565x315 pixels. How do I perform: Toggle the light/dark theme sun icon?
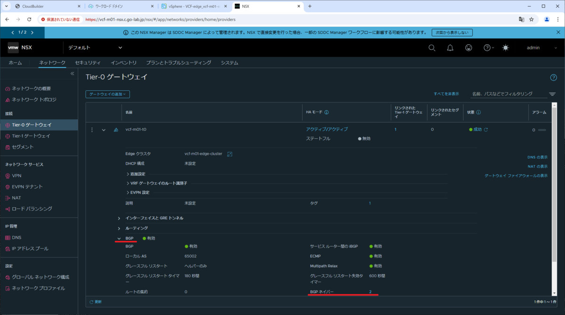click(506, 48)
